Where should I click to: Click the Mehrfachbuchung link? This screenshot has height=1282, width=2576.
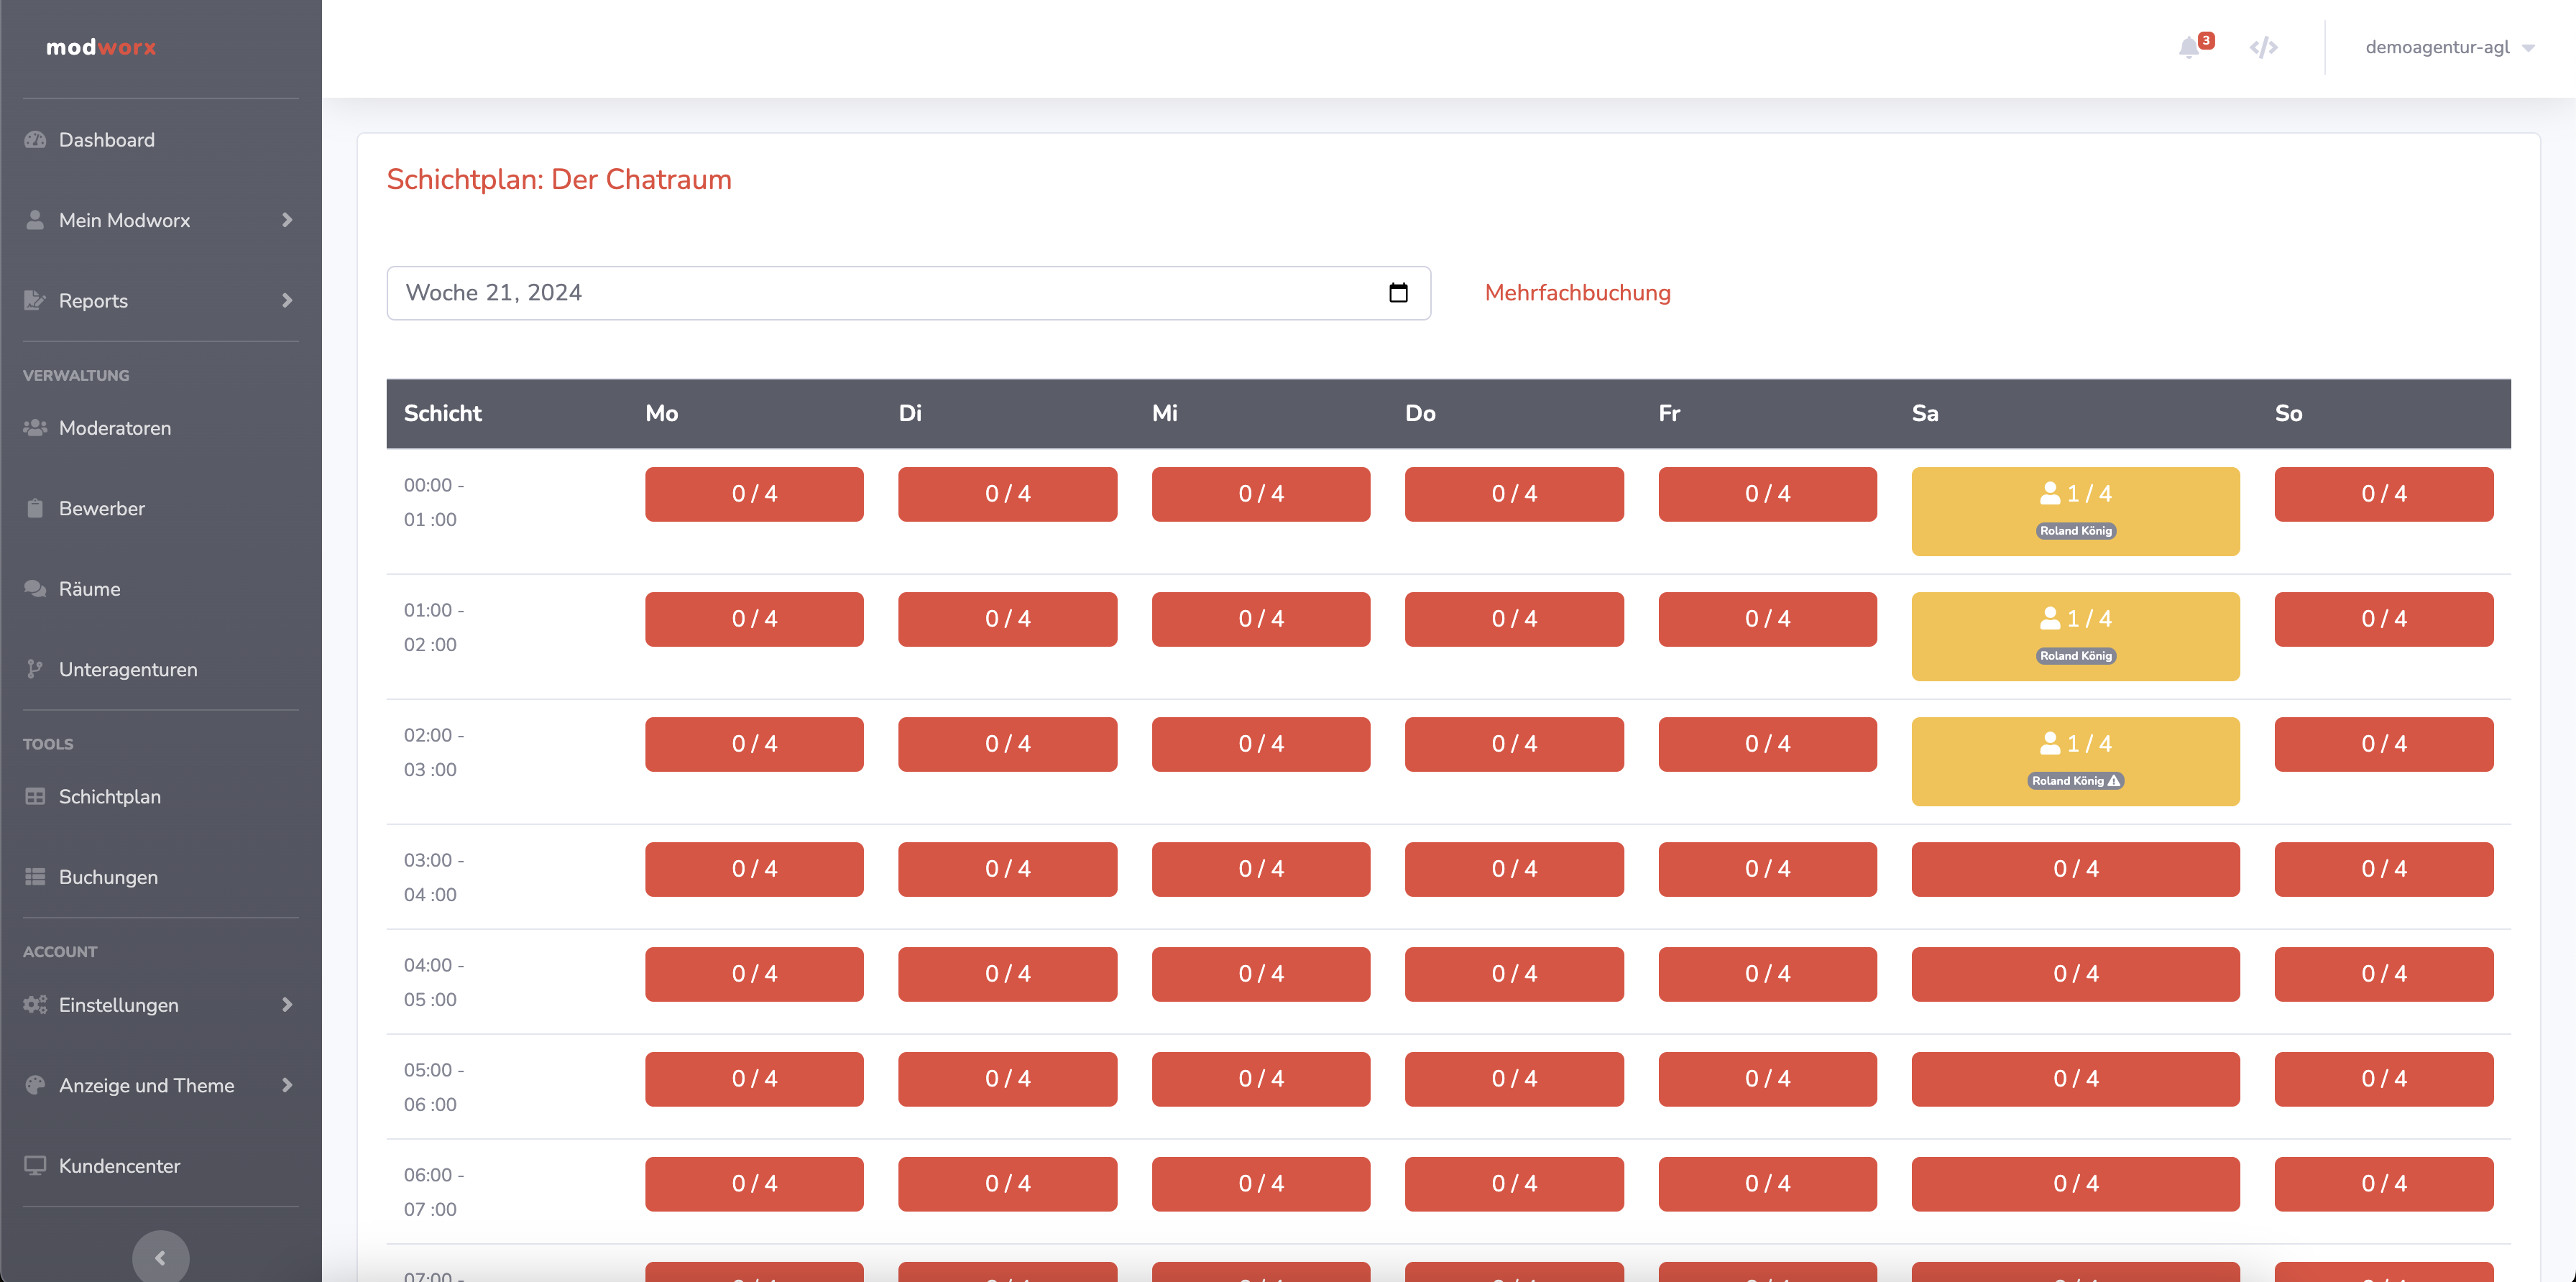[1577, 293]
